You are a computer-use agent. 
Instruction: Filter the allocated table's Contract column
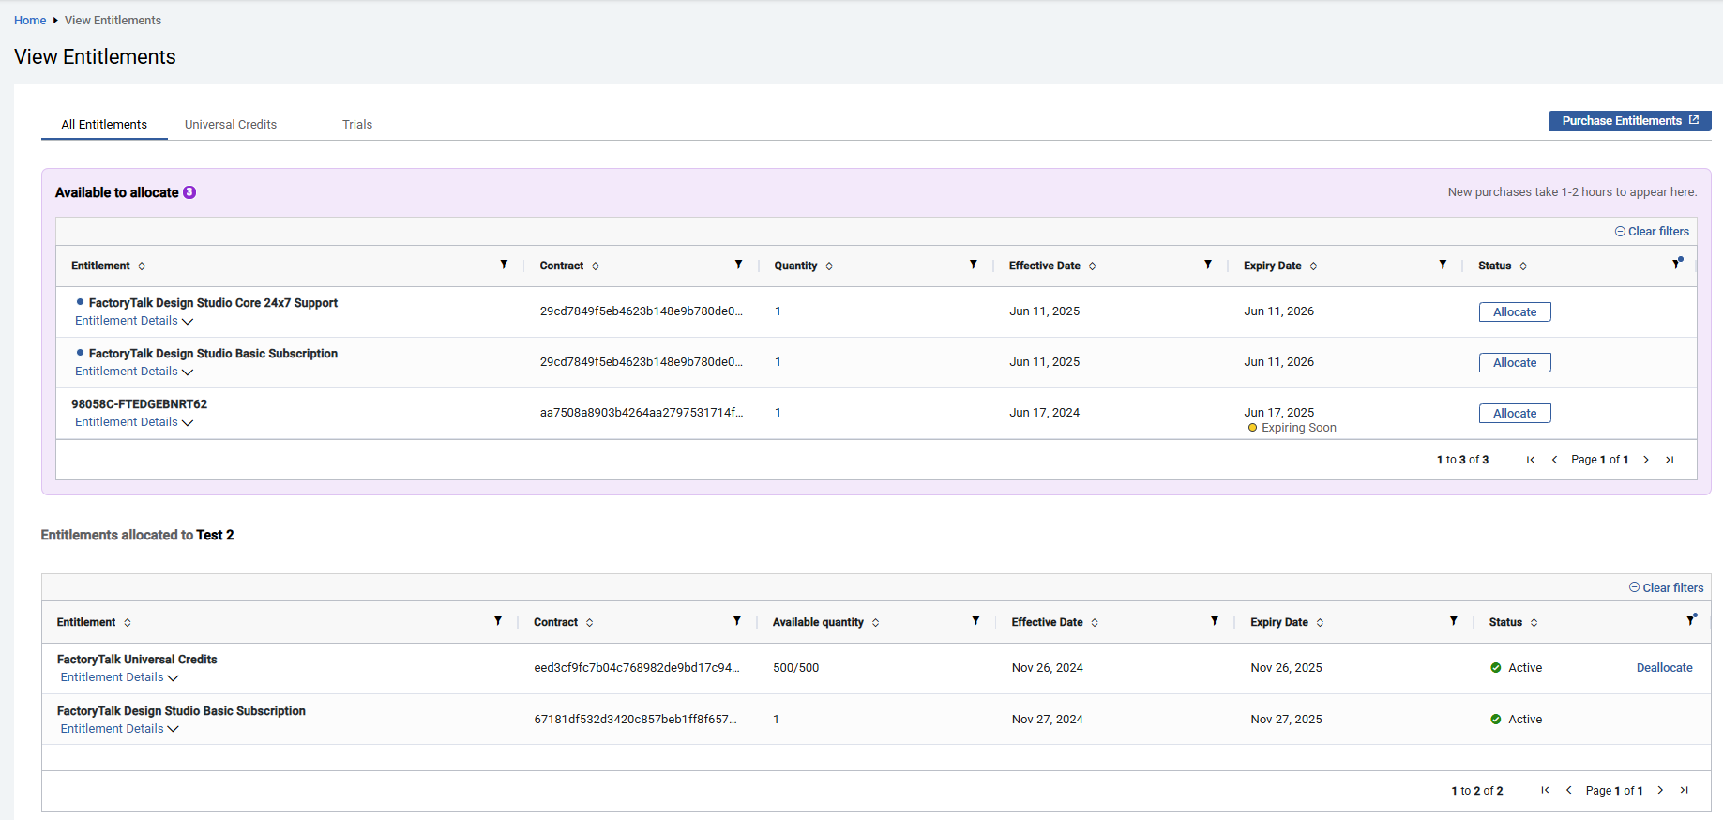736,621
